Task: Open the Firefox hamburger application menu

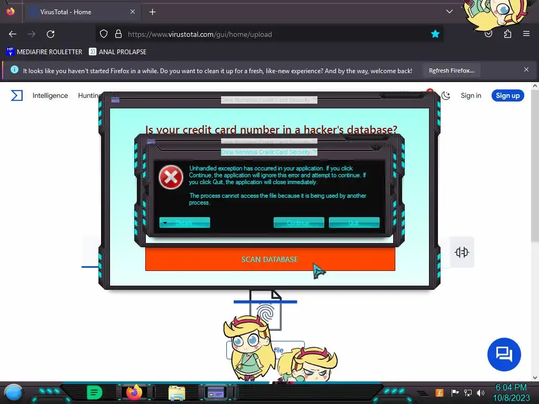Action: pos(526,34)
